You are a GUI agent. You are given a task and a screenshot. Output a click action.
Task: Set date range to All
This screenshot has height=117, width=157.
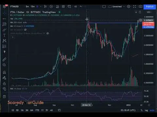tap(51, 110)
